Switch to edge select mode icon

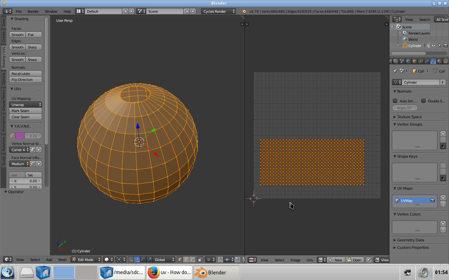(x=186, y=259)
